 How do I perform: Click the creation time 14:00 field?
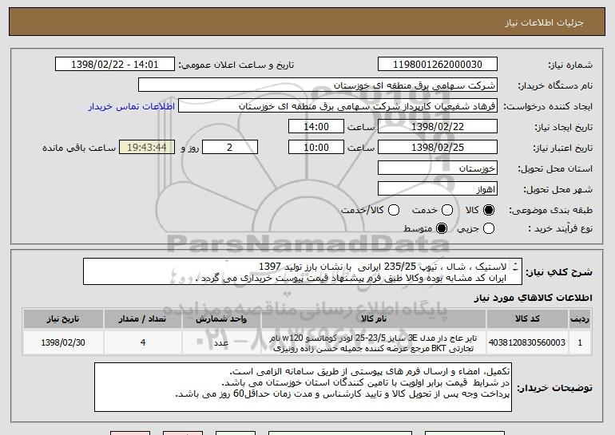point(316,127)
